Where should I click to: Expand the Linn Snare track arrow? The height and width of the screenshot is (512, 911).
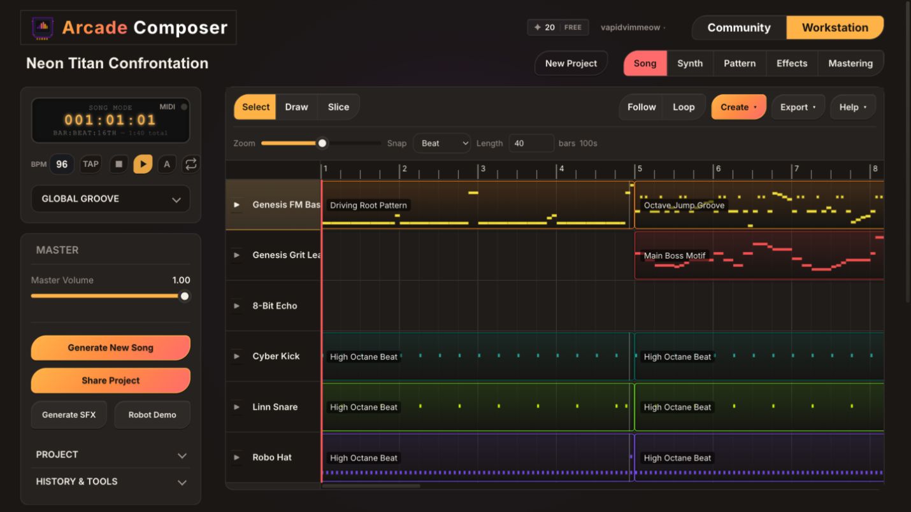237,407
